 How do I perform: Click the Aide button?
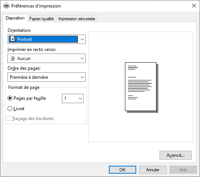click(183, 169)
